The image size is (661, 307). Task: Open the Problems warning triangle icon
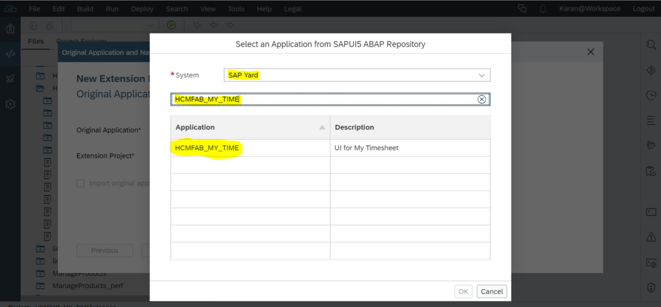coord(651,237)
